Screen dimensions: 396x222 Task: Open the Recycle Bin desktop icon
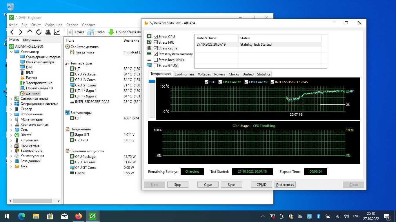10,7
